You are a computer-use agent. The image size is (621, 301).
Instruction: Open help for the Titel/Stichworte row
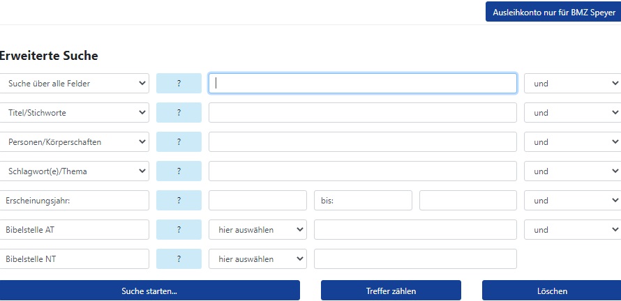[x=179, y=113]
